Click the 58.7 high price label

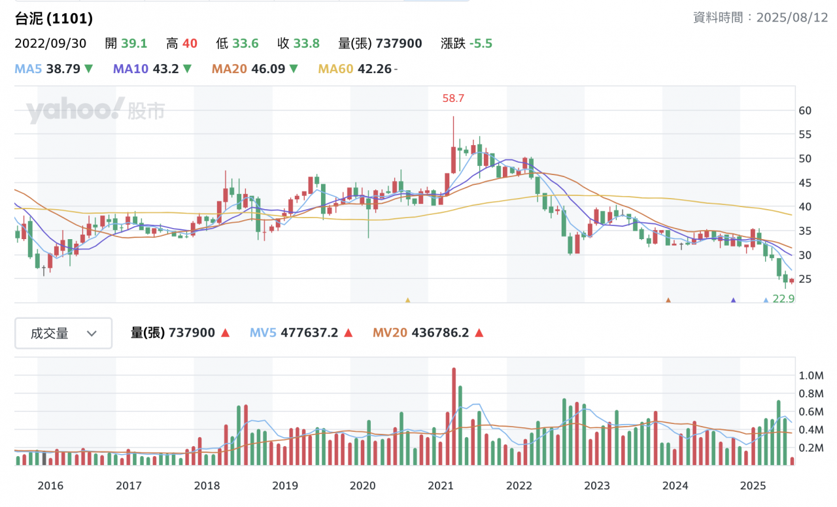[453, 99]
